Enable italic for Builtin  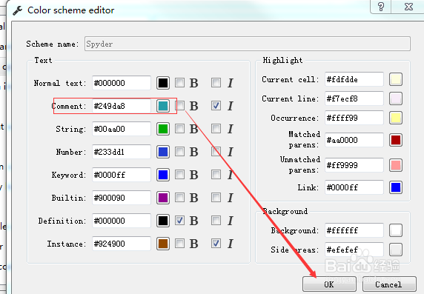216,197
